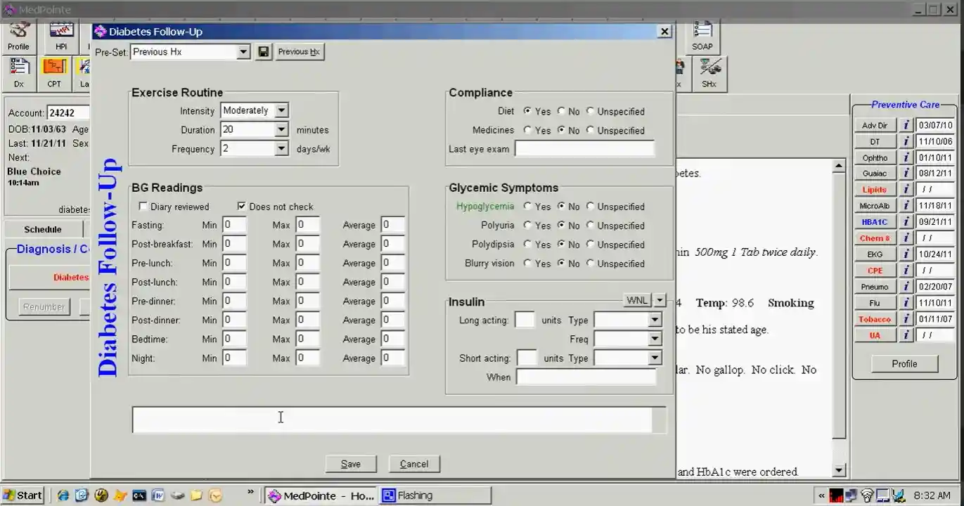The image size is (964, 506).
Task: Check the Diary reviewed checkbox
Action: (x=143, y=206)
